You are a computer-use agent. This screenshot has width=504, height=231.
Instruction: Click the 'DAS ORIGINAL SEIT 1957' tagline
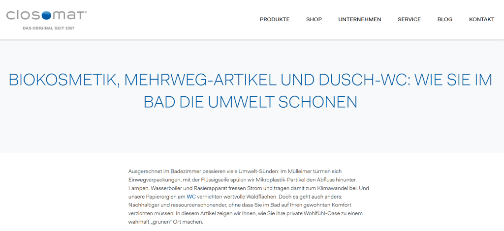point(49,28)
